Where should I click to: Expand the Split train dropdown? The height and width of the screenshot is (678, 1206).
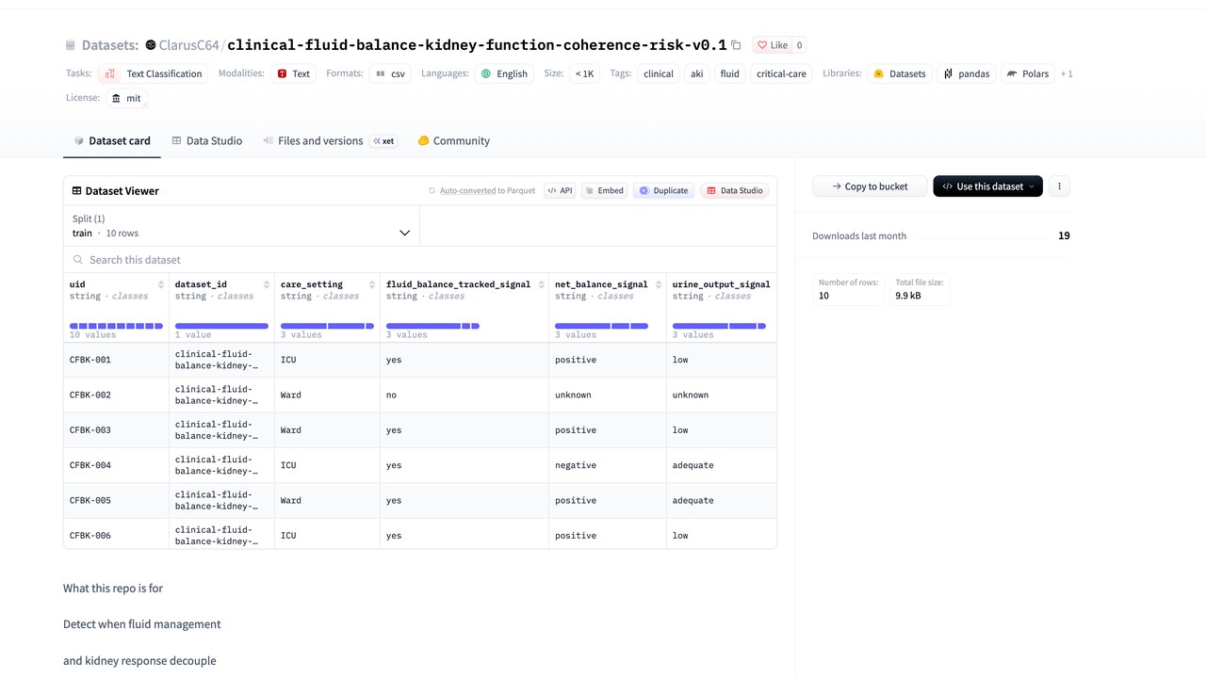241,226
